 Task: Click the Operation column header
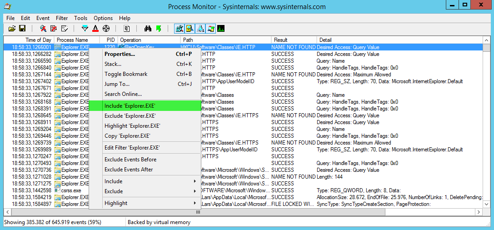pyautogui.click(x=150, y=40)
